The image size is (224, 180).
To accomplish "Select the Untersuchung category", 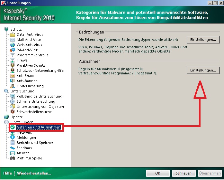I will pos(22,91).
